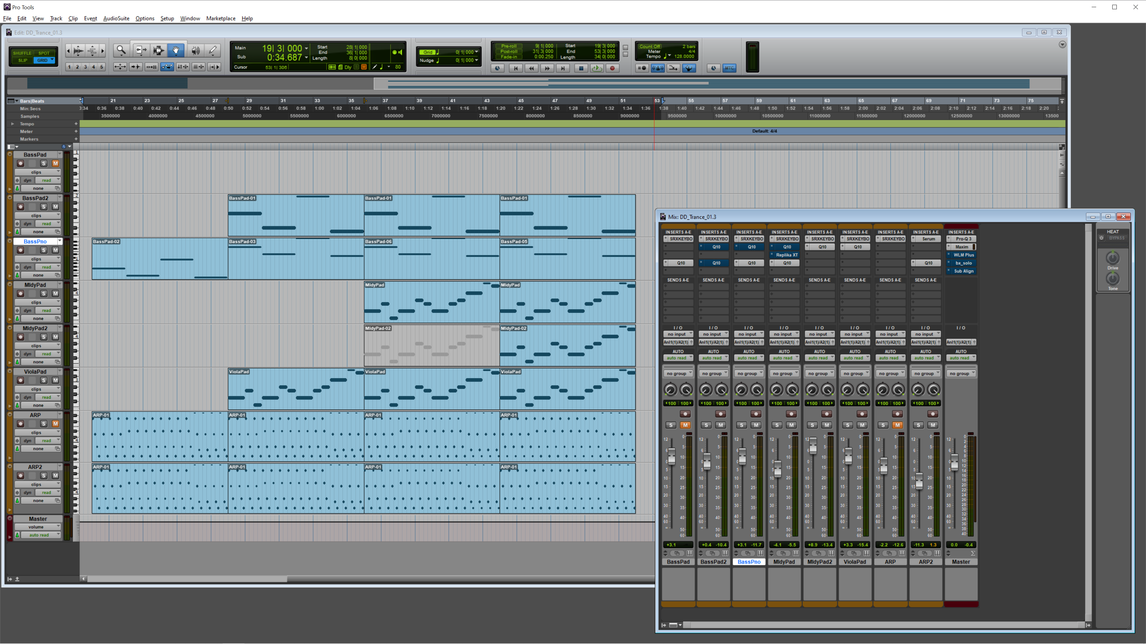The height and width of the screenshot is (644, 1146).
Task: Expand the Tempo ruler
Action: click(13, 124)
